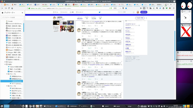
Task: Switch to the Blogger tab at far left
Action: coord(7,4)
